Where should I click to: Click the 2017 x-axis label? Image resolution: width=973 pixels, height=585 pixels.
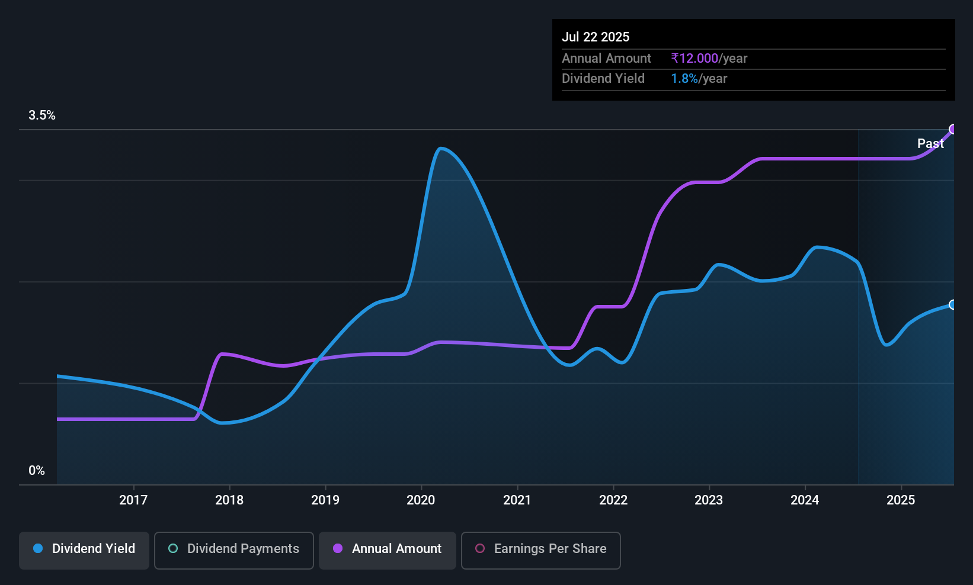[133, 500]
